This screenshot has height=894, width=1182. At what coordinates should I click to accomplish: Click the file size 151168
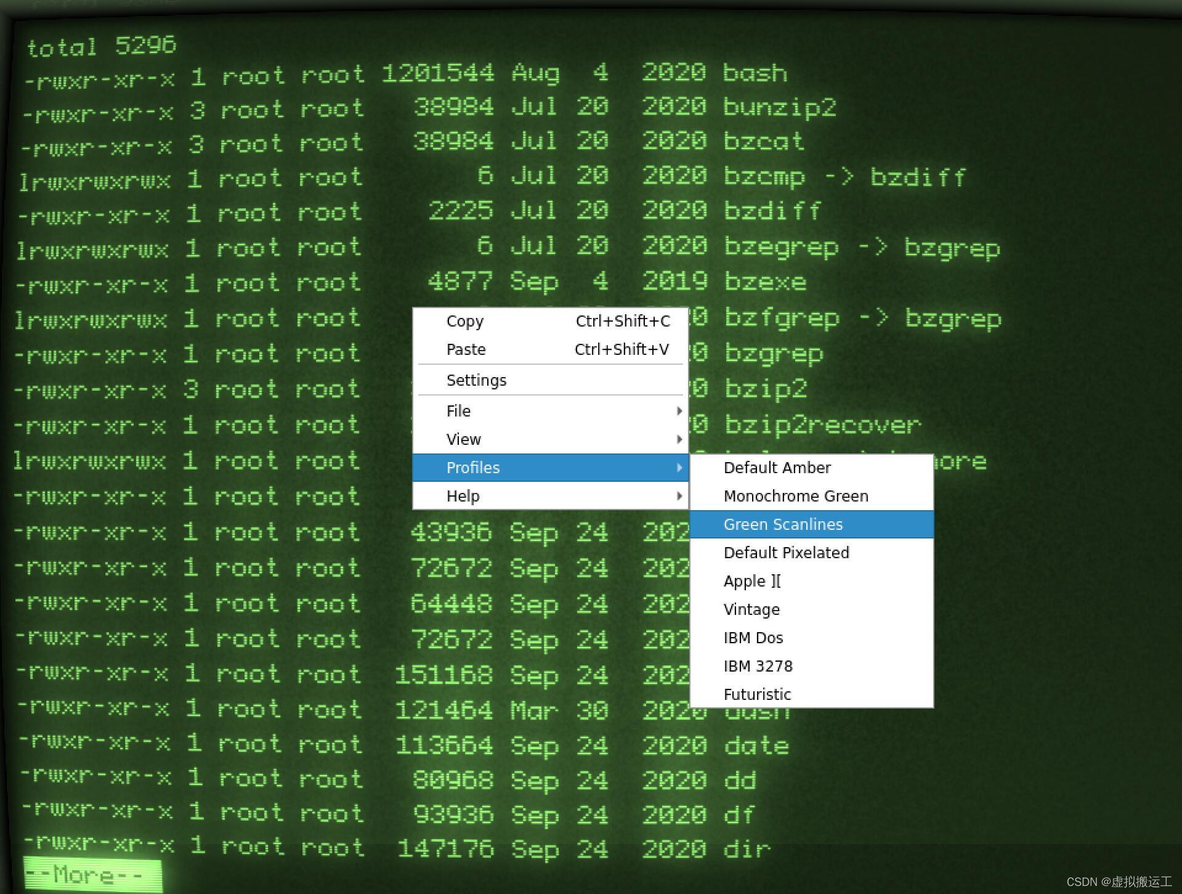point(443,675)
